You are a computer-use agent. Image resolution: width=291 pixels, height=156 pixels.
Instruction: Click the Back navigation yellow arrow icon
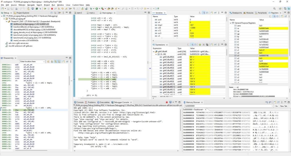pos(145,8)
